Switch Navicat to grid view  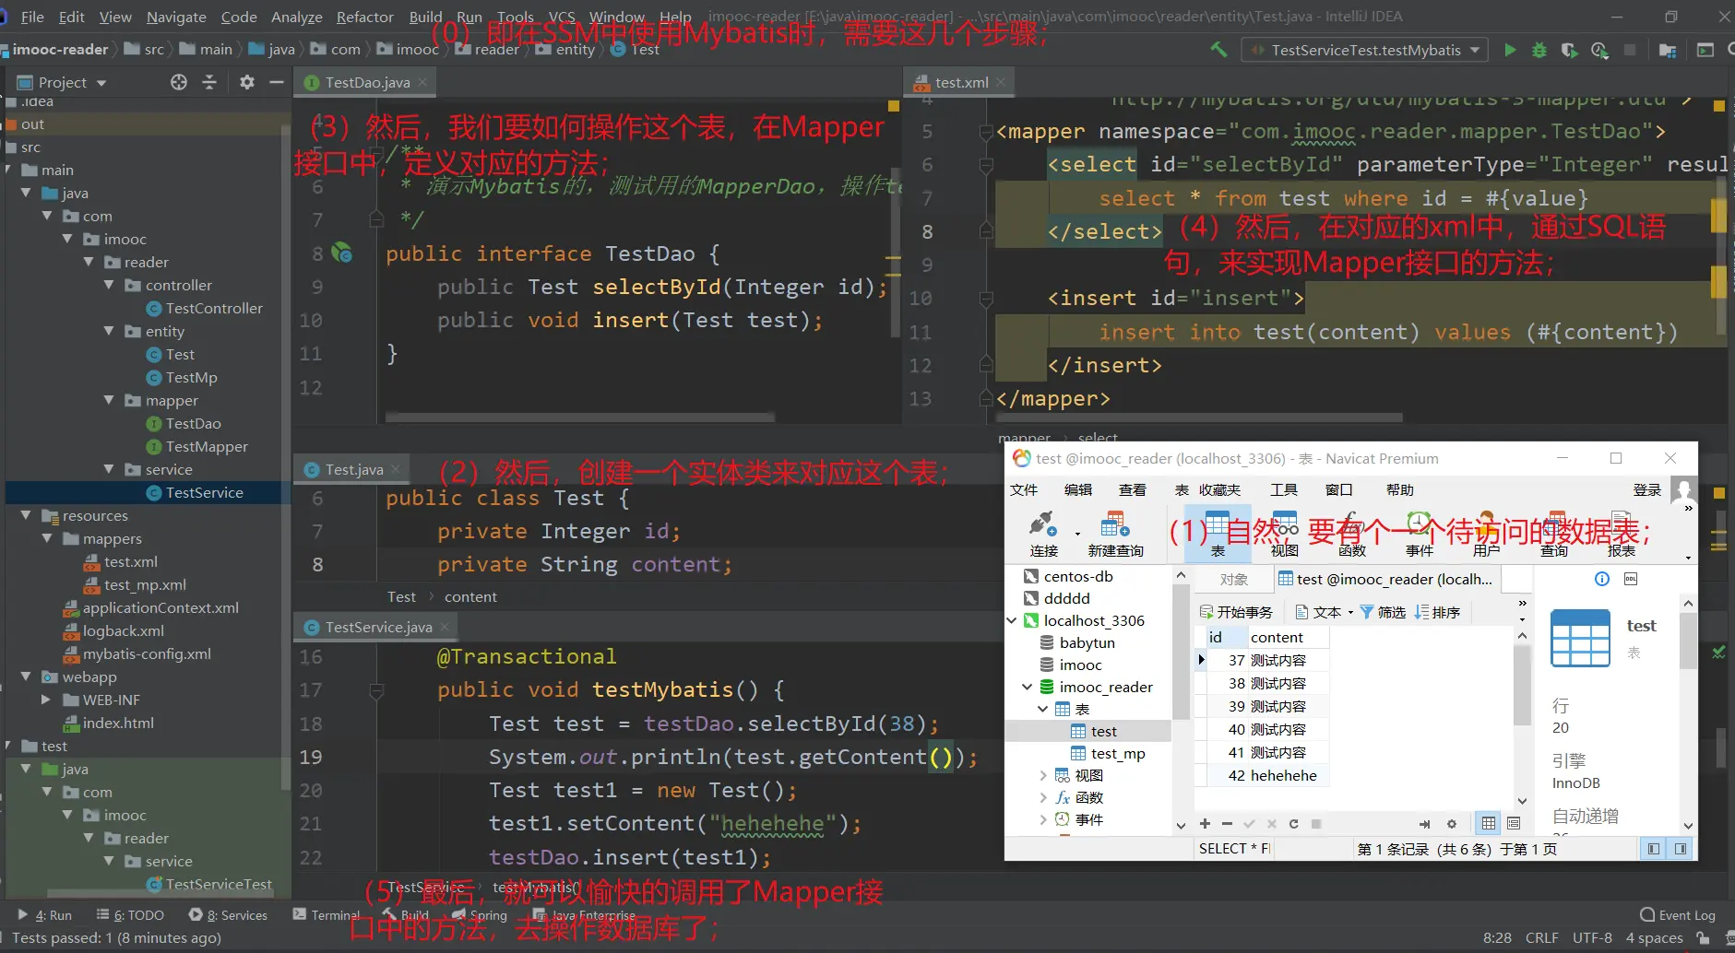1489,823
